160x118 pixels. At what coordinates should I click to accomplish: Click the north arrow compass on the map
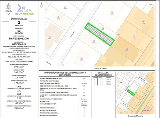pyautogui.click(x=42, y=5)
